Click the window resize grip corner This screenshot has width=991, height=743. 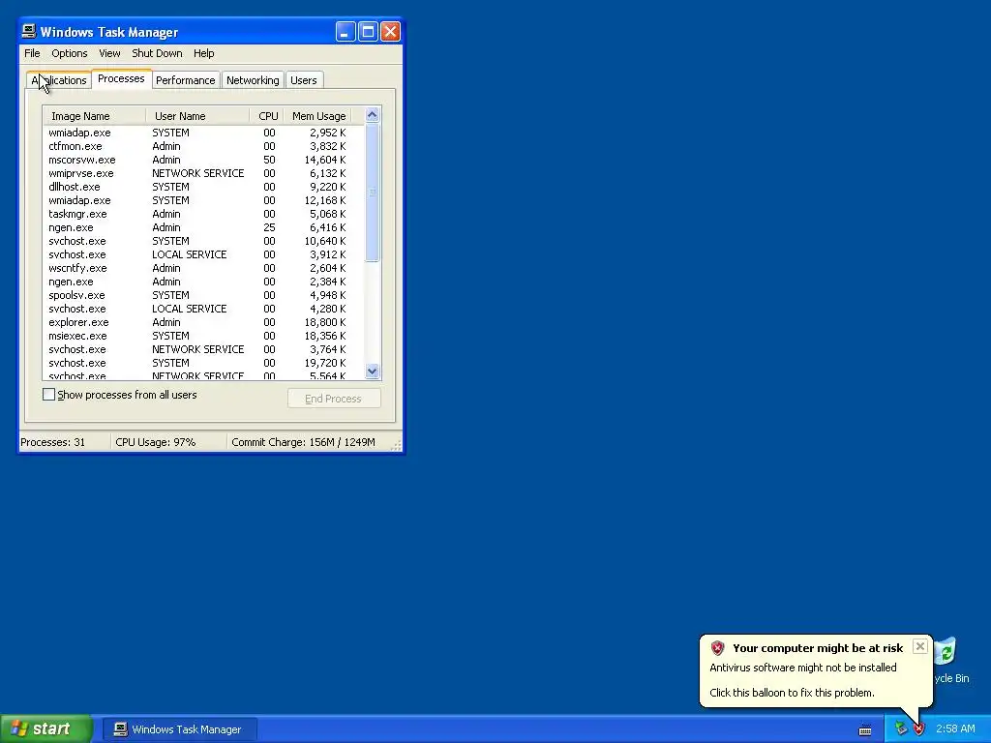pyautogui.click(x=396, y=446)
